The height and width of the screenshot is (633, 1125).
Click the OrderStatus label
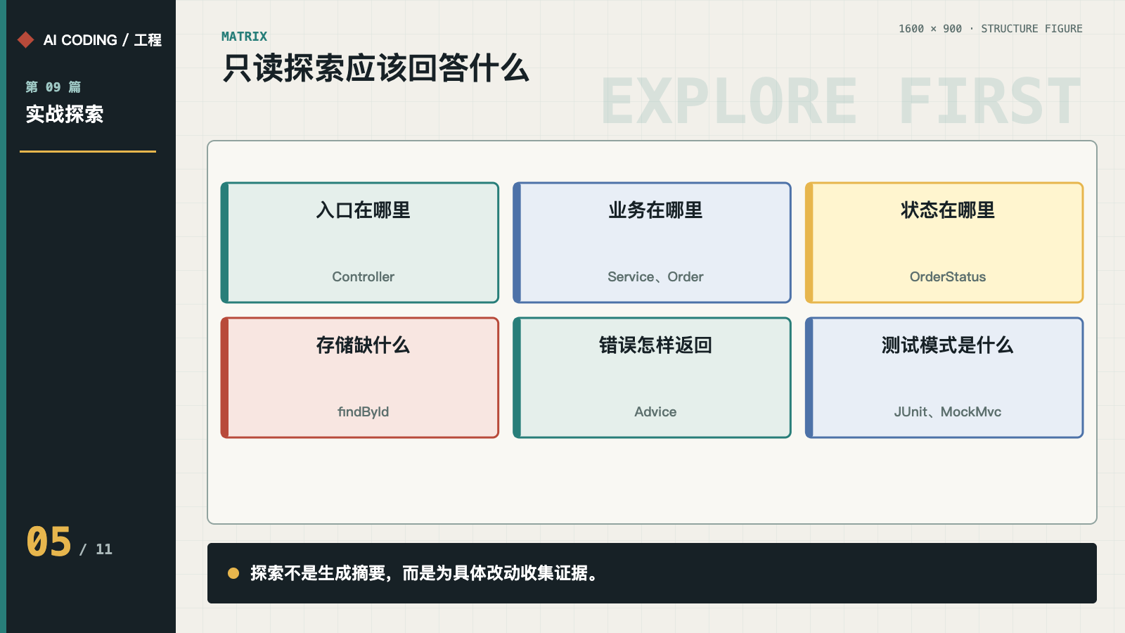948,276
